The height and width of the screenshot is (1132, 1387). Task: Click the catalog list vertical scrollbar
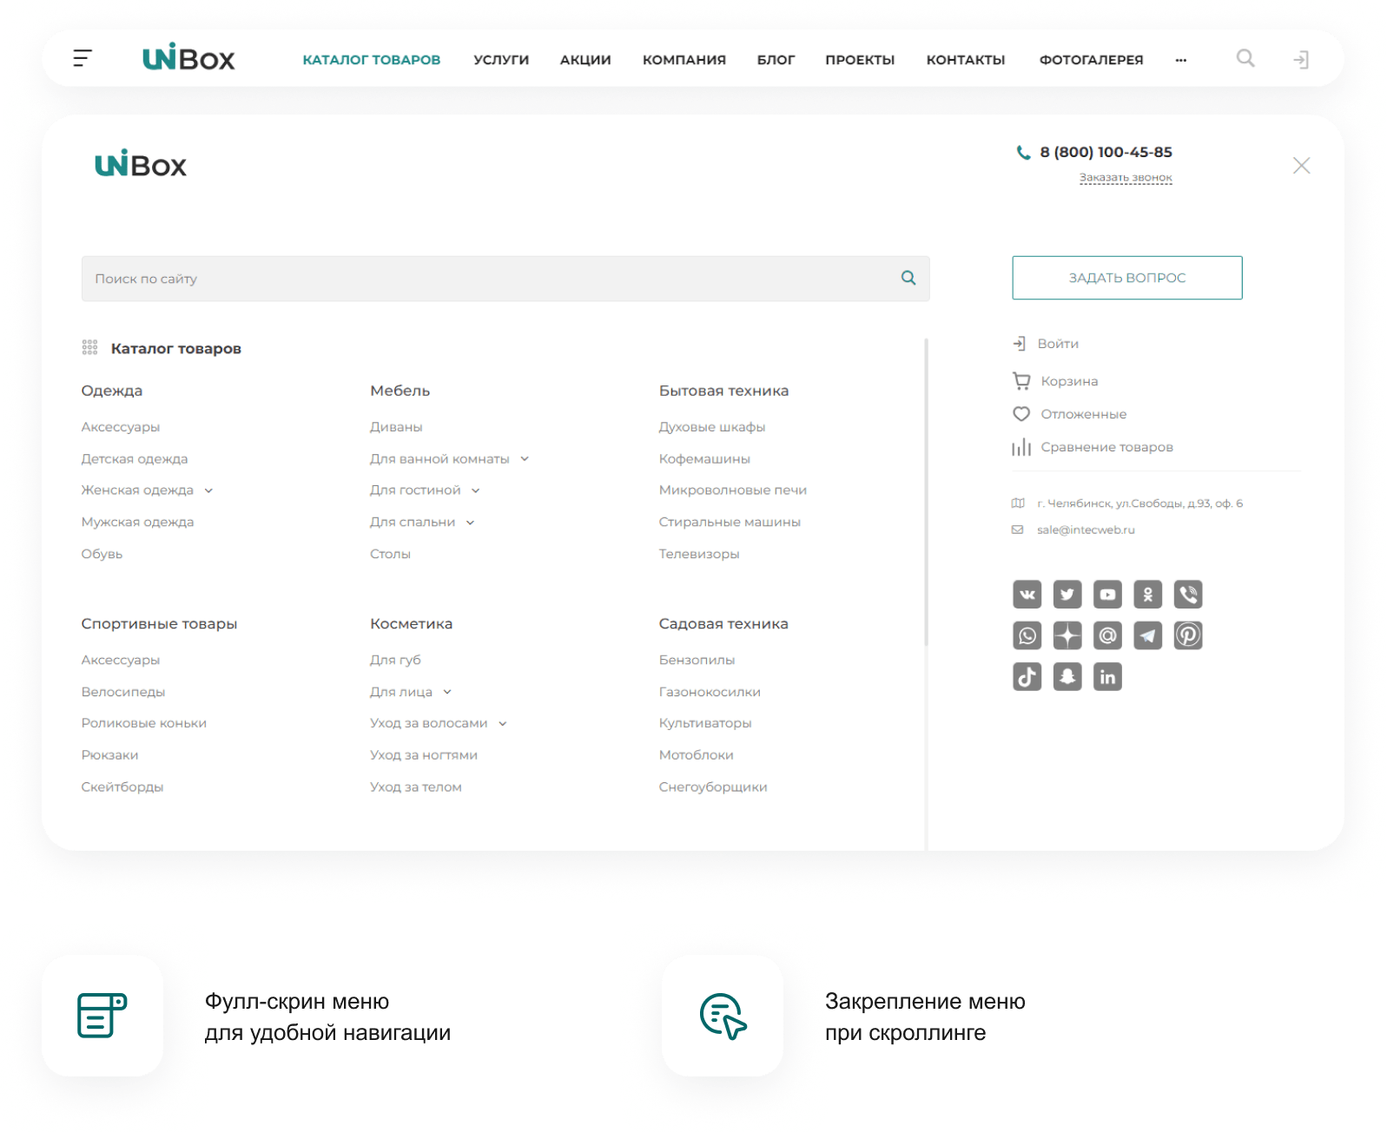tap(926, 490)
